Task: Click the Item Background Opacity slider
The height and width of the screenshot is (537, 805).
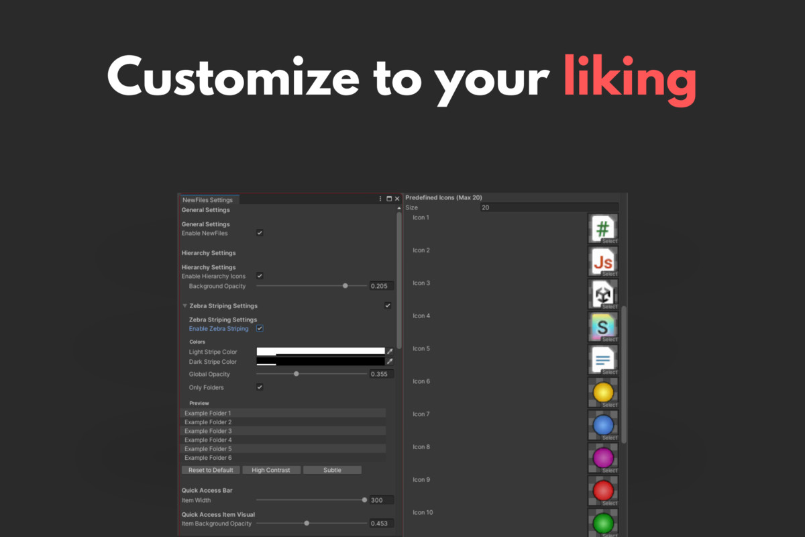Action: 312,523
